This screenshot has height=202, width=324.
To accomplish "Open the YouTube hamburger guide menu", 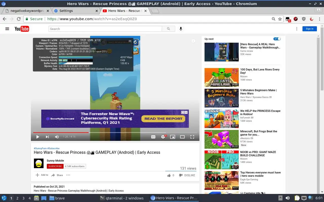I will pos(7,29).
